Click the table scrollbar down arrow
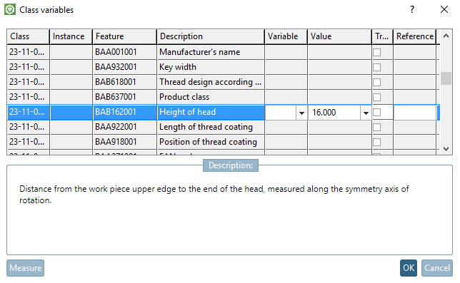This screenshot has height=283, width=460. click(x=446, y=149)
